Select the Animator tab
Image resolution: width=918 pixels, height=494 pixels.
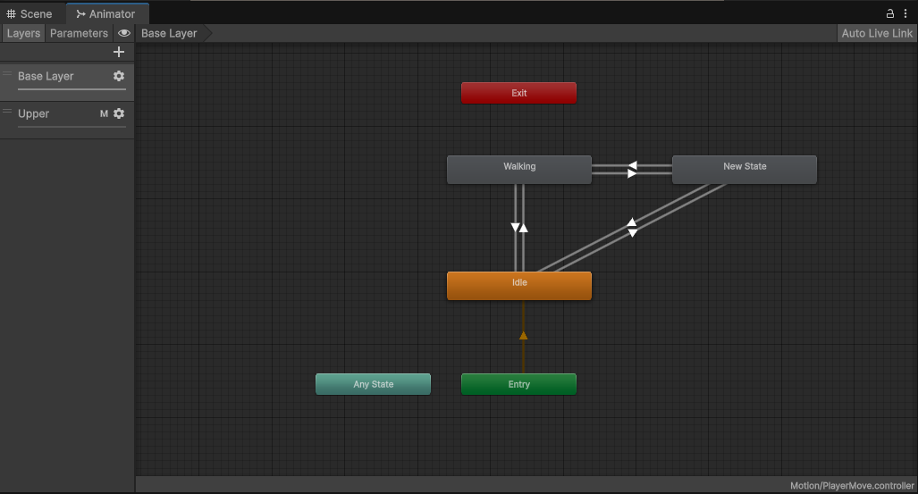click(106, 13)
